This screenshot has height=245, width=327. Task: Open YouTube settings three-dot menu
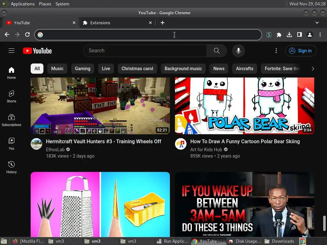point(276,51)
